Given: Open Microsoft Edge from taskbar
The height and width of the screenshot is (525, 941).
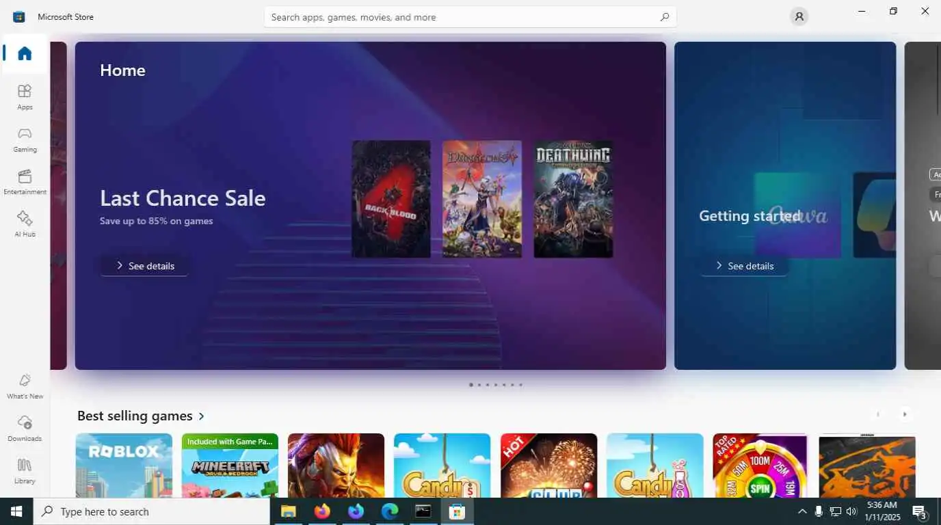Looking at the screenshot, I should pos(390,511).
